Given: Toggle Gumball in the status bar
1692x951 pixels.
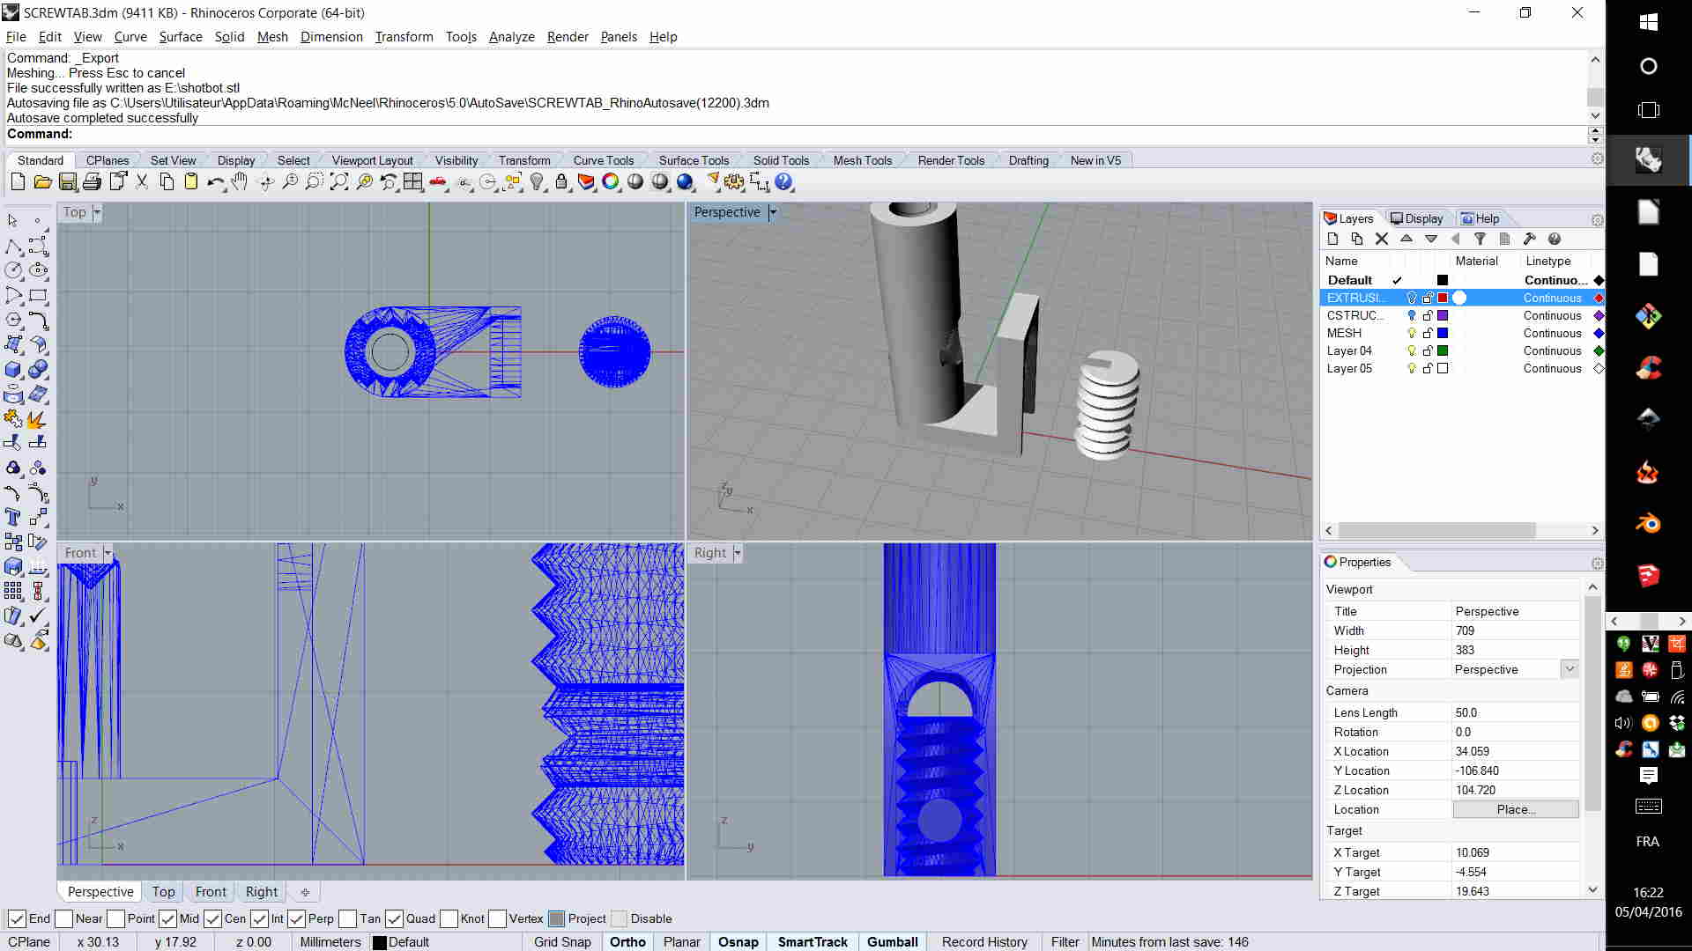Looking at the screenshot, I should click(892, 941).
